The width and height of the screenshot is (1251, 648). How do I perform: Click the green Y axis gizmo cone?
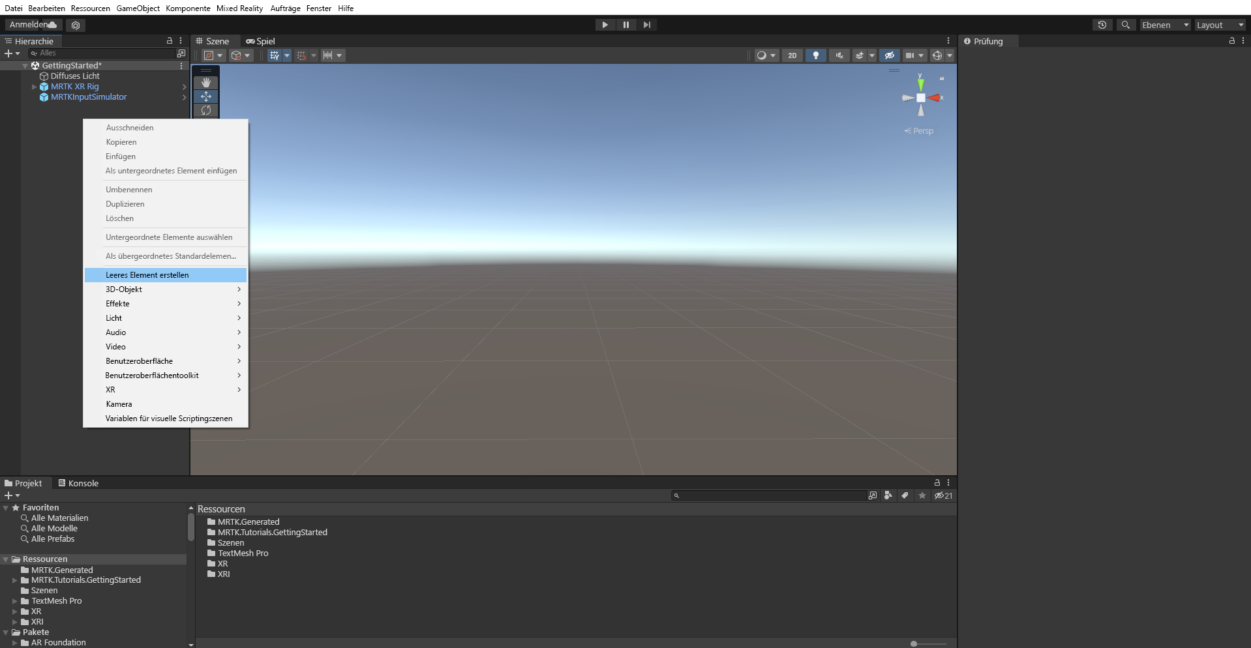click(x=920, y=83)
